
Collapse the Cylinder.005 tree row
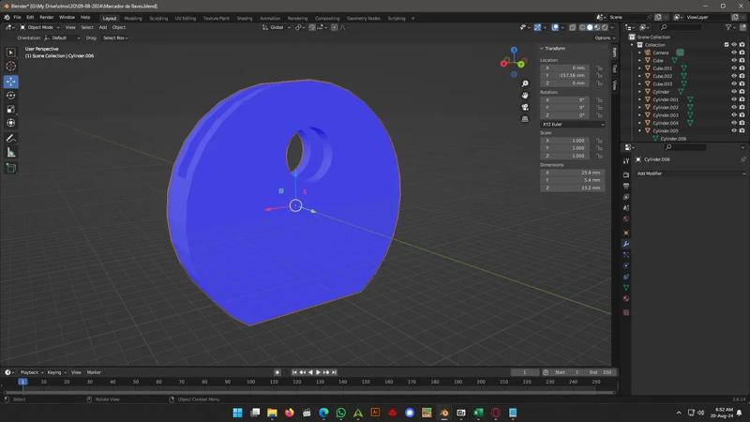(640, 130)
